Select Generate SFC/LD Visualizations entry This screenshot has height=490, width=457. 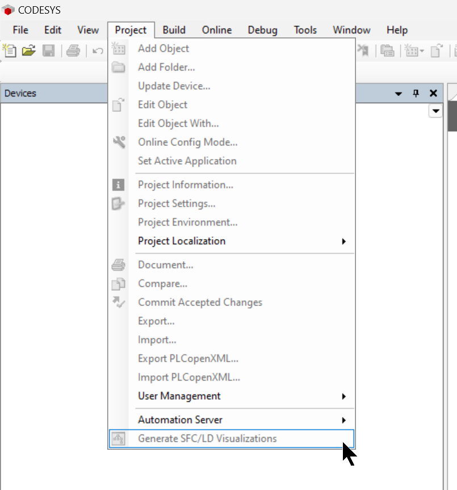tap(232, 438)
